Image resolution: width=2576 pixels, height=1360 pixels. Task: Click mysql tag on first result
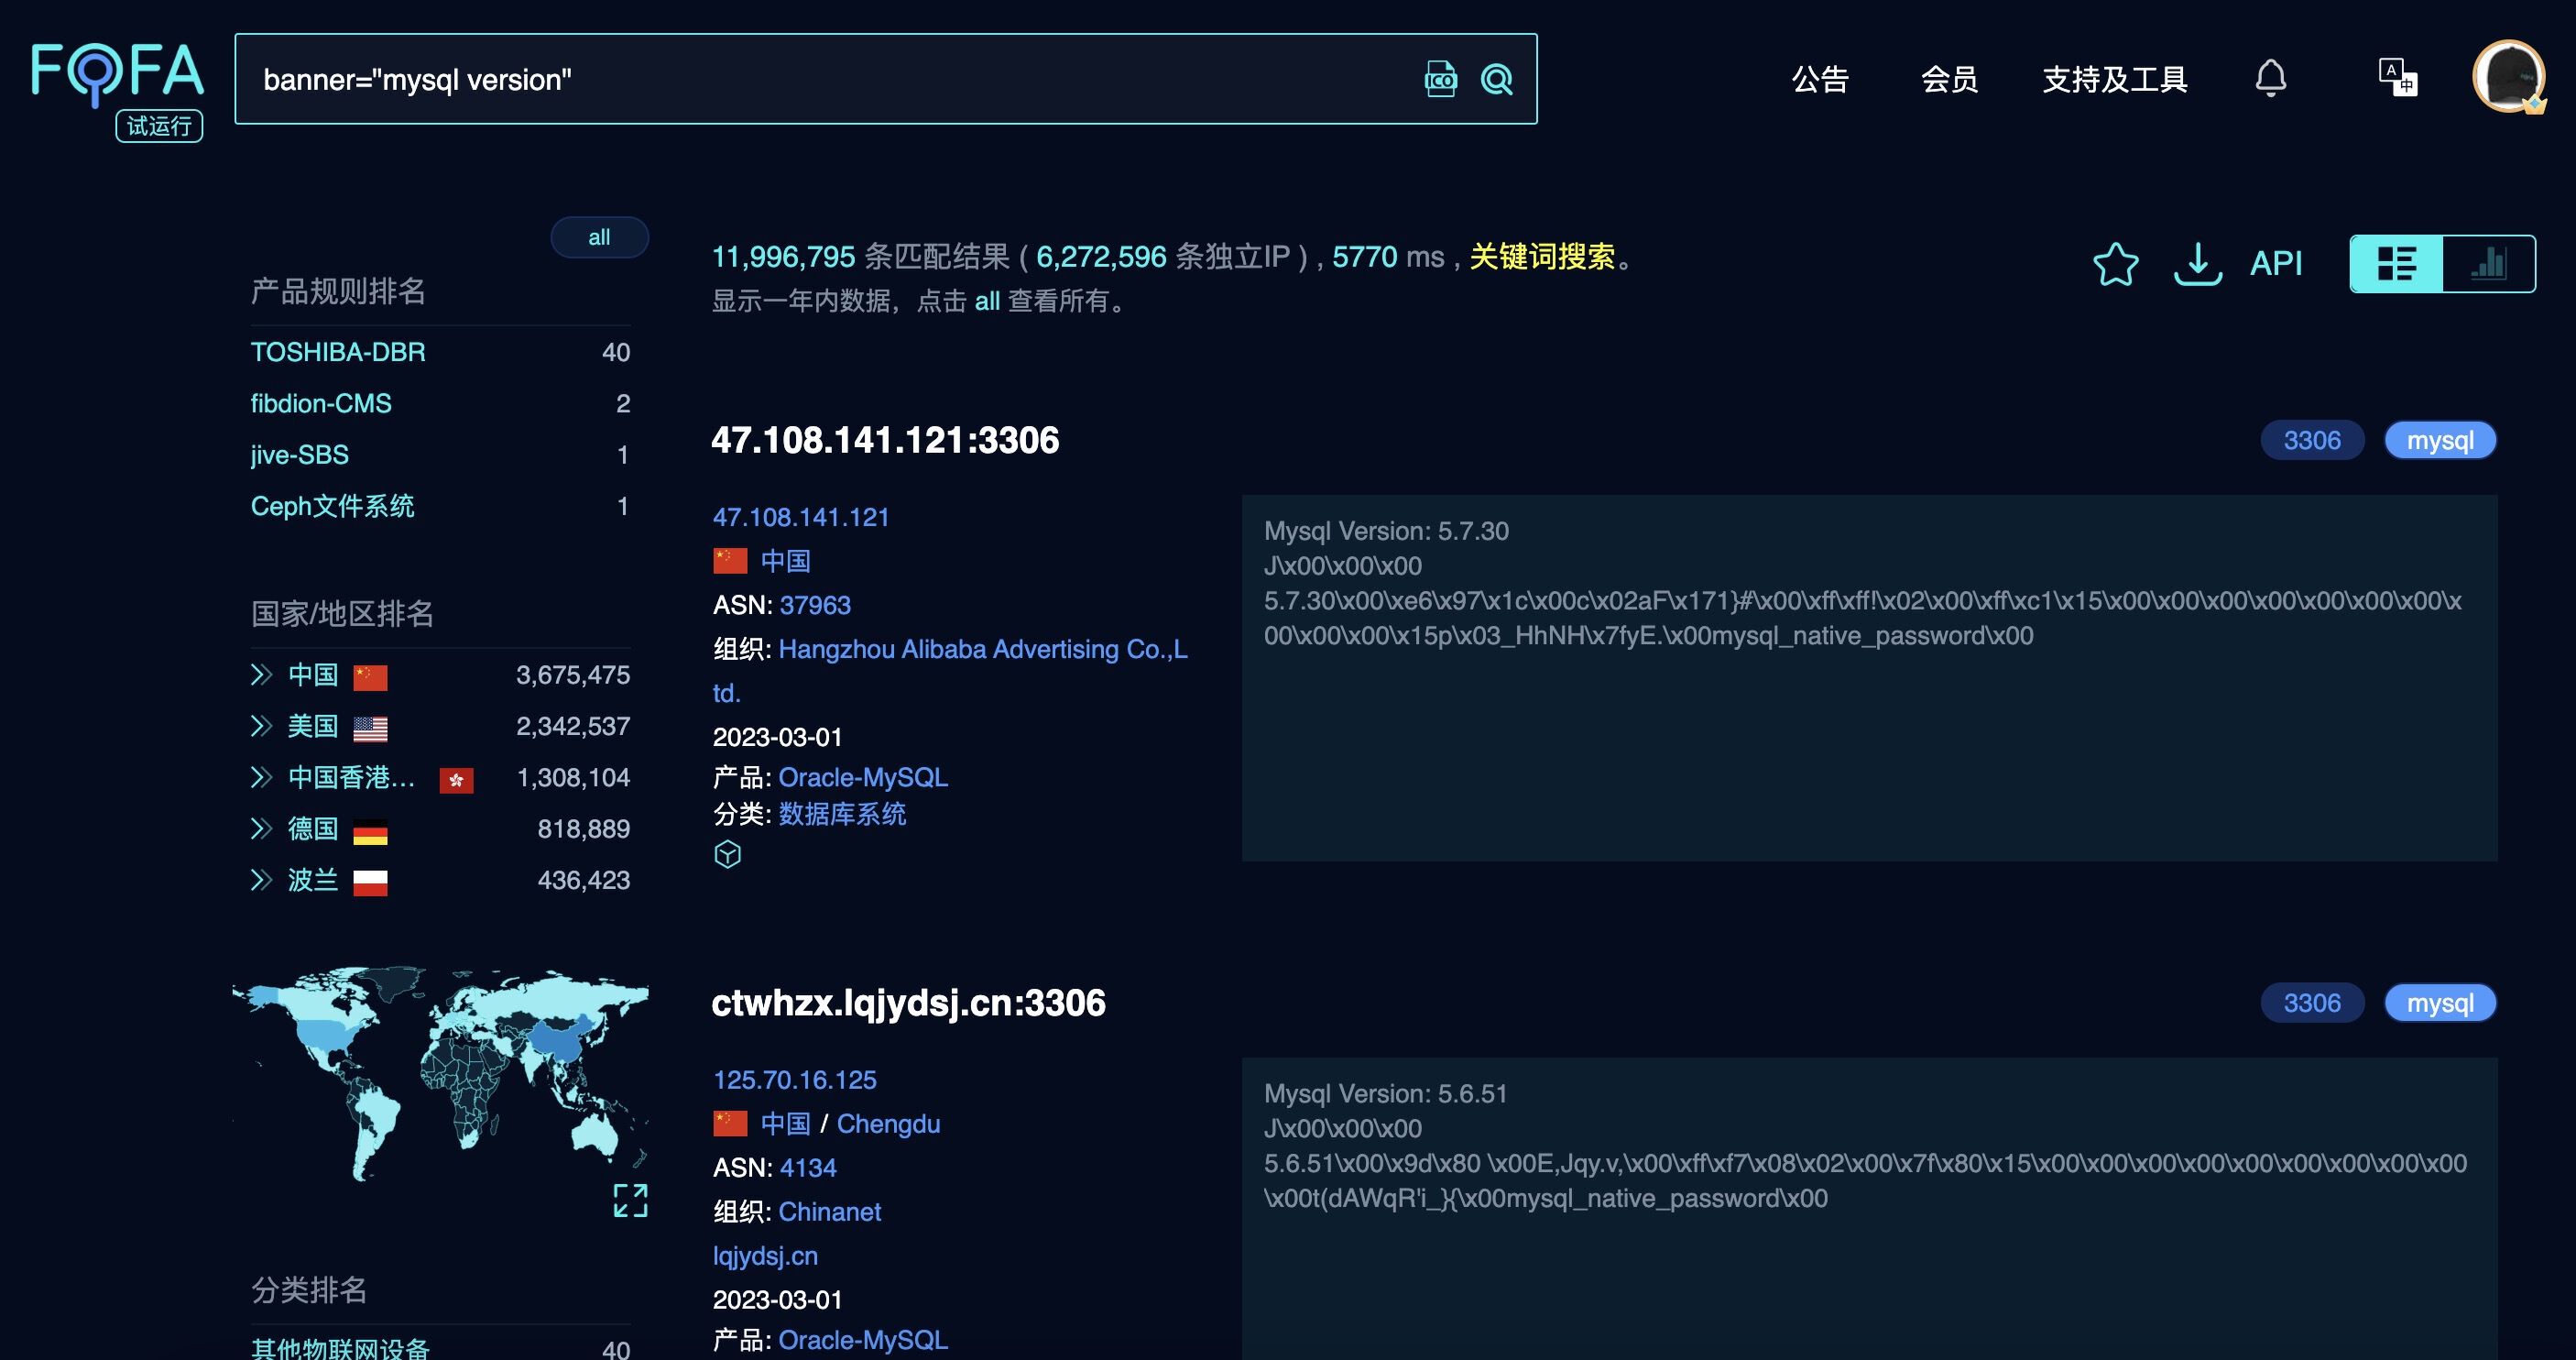coord(2440,440)
